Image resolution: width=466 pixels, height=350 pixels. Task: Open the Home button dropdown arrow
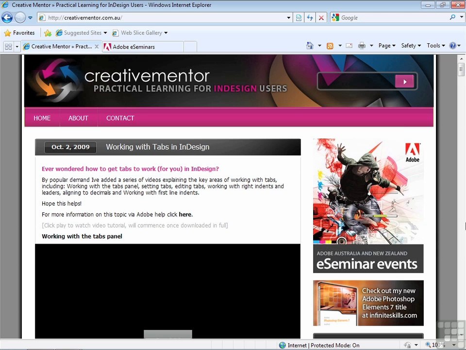coord(319,46)
